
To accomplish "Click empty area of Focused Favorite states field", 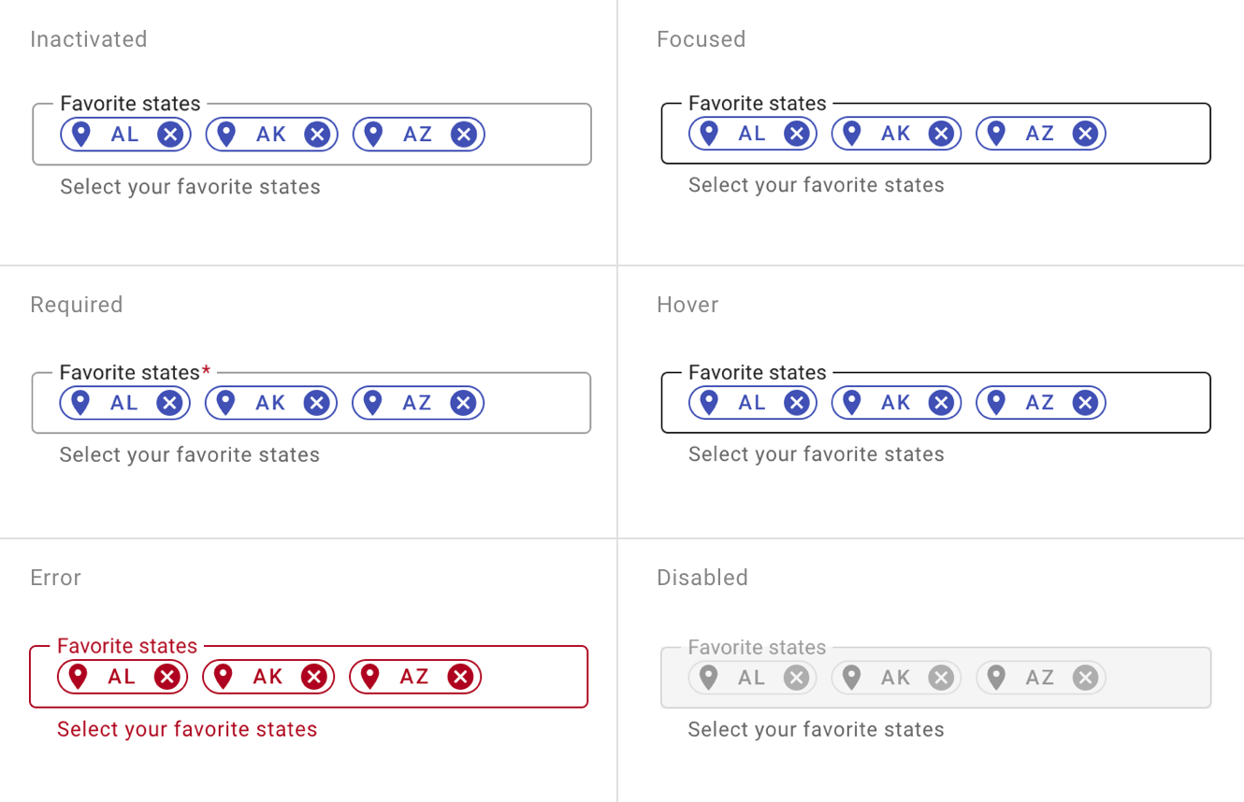I will 1158,134.
